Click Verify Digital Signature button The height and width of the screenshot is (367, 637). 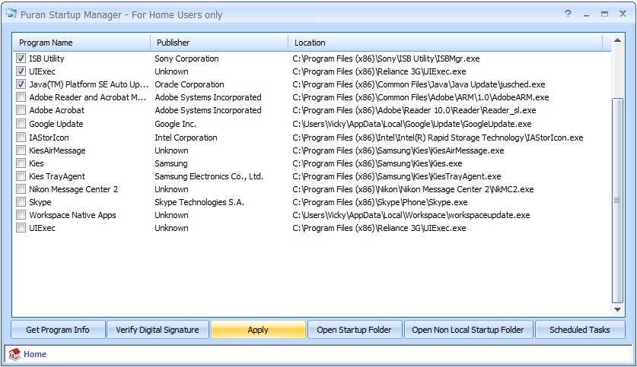click(x=157, y=330)
